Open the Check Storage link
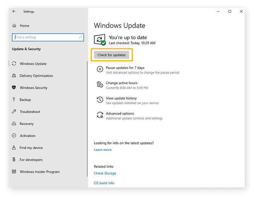 click(105, 173)
